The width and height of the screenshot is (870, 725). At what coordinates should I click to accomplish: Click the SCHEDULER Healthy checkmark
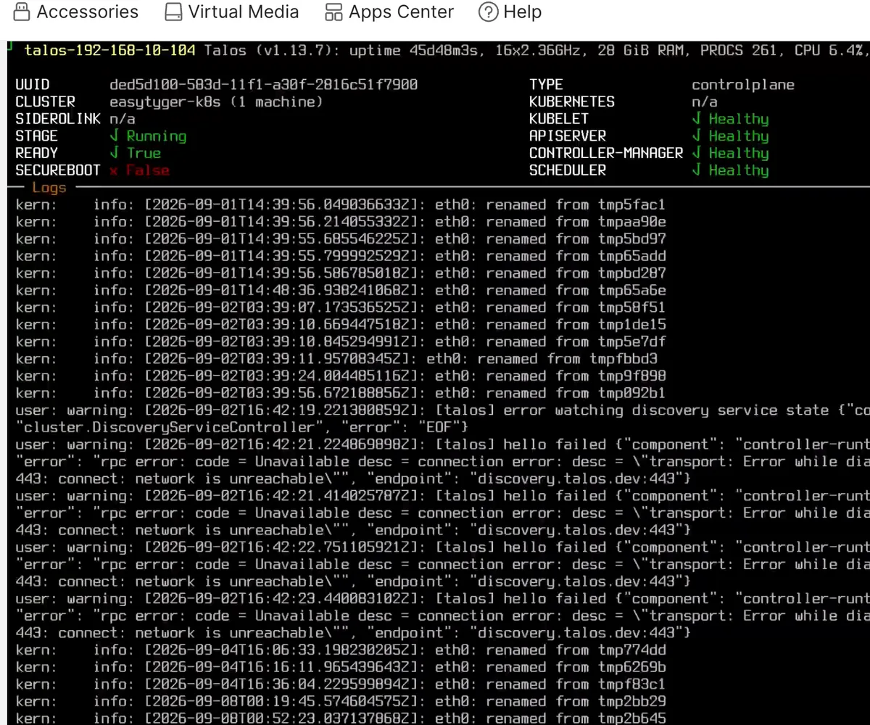point(697,170)
